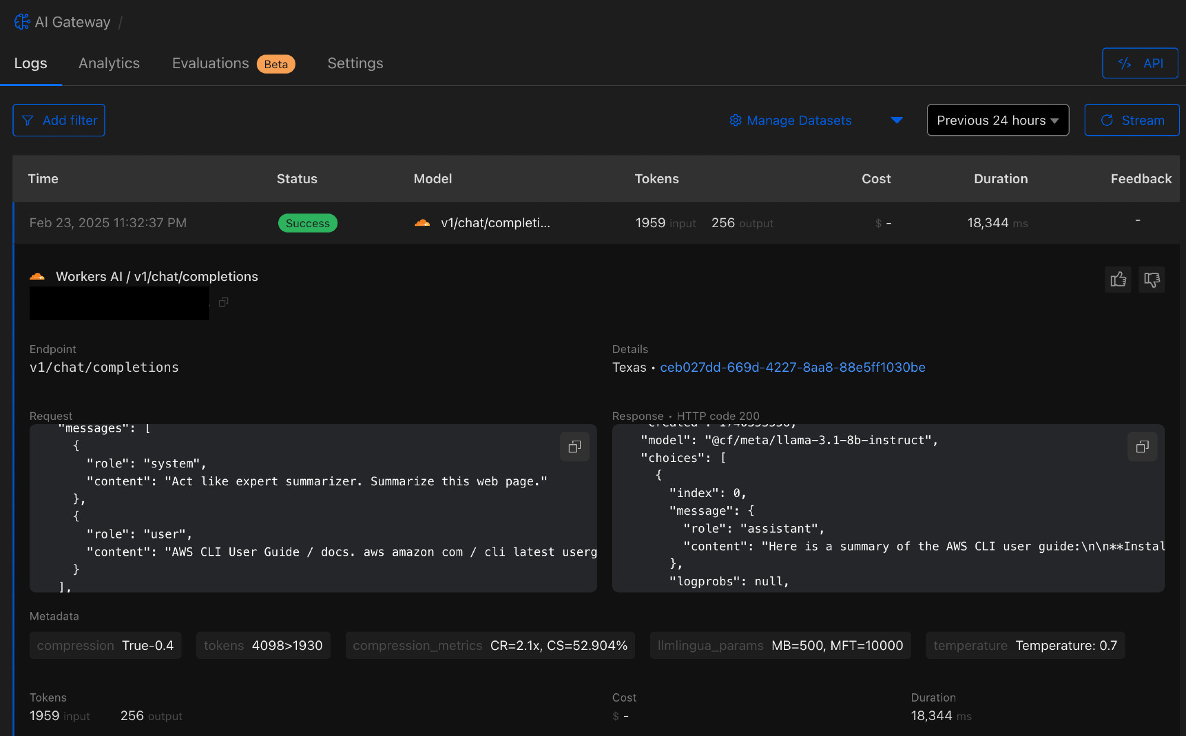
Task: Click the v1/chat/completi... model cell
Action: tap(496, 223)
